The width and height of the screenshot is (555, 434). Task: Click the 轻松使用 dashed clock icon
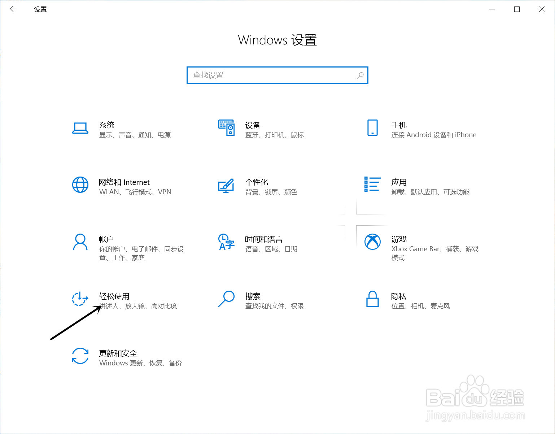(x=80, y=299)
